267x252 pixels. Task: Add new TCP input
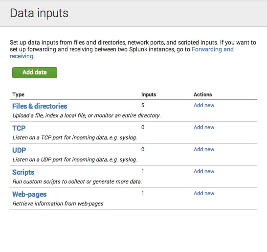[x=204, y=127]
